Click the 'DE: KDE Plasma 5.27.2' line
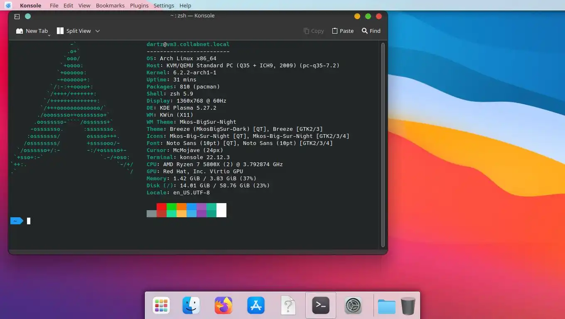 (x=182, y=108)
